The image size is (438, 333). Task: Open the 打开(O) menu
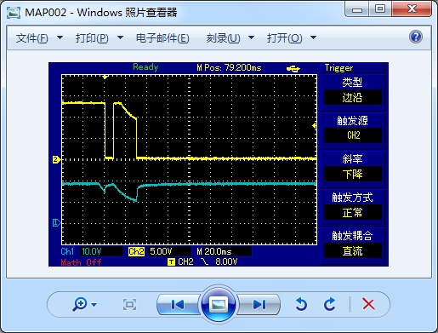point(284,38)
